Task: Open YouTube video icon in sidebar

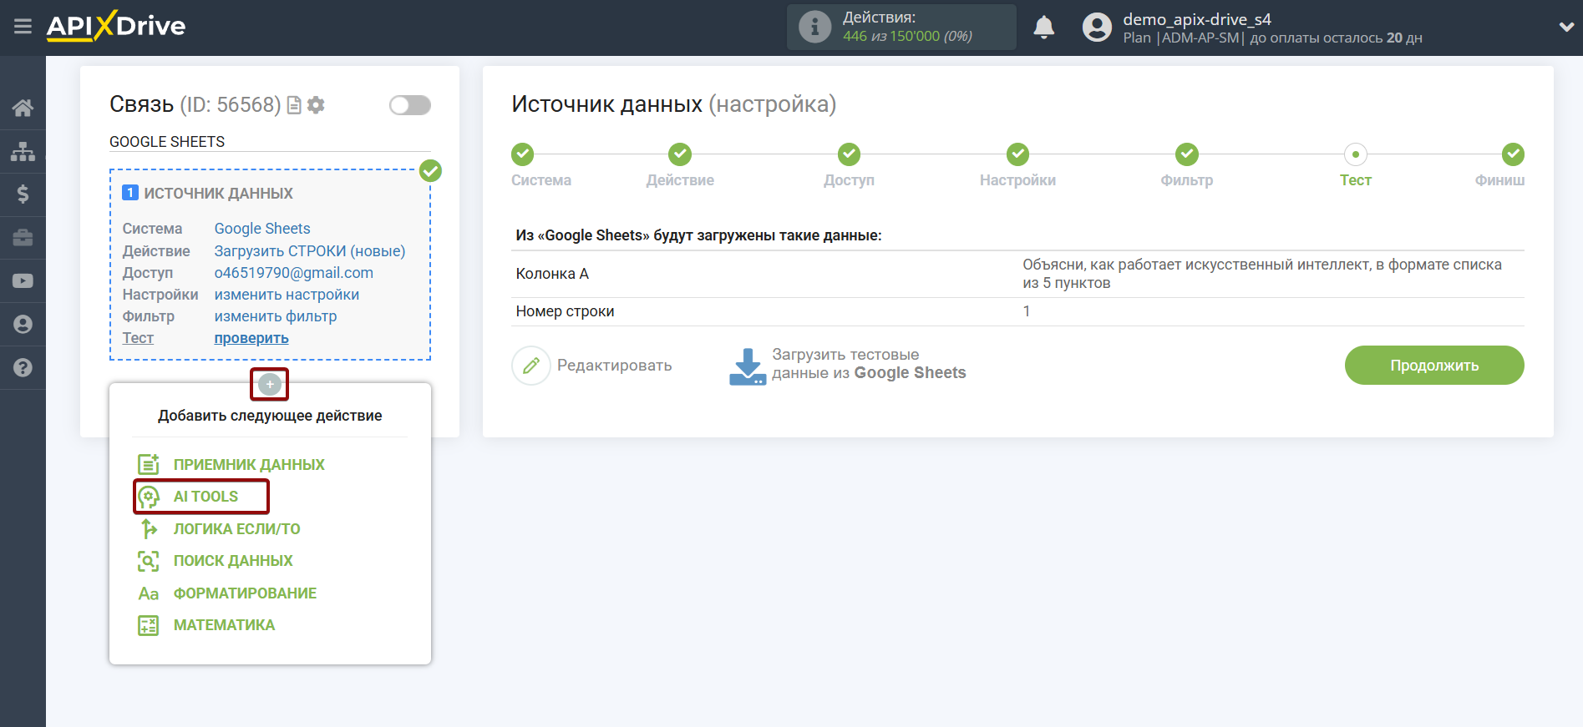Action: (x=23, y=281)
